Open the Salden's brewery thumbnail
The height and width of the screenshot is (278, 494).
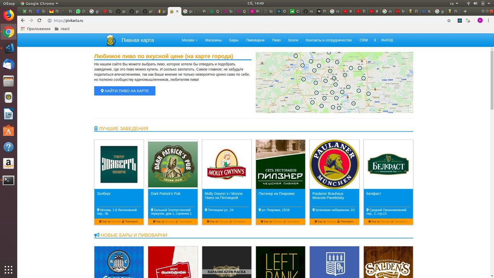tap(388, 262)
